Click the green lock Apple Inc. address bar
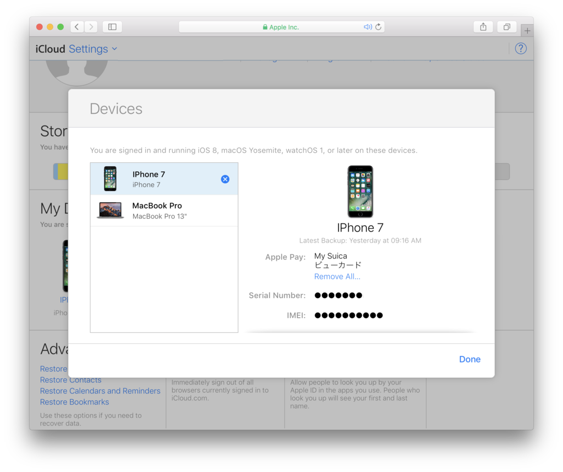 pos(281,27)
